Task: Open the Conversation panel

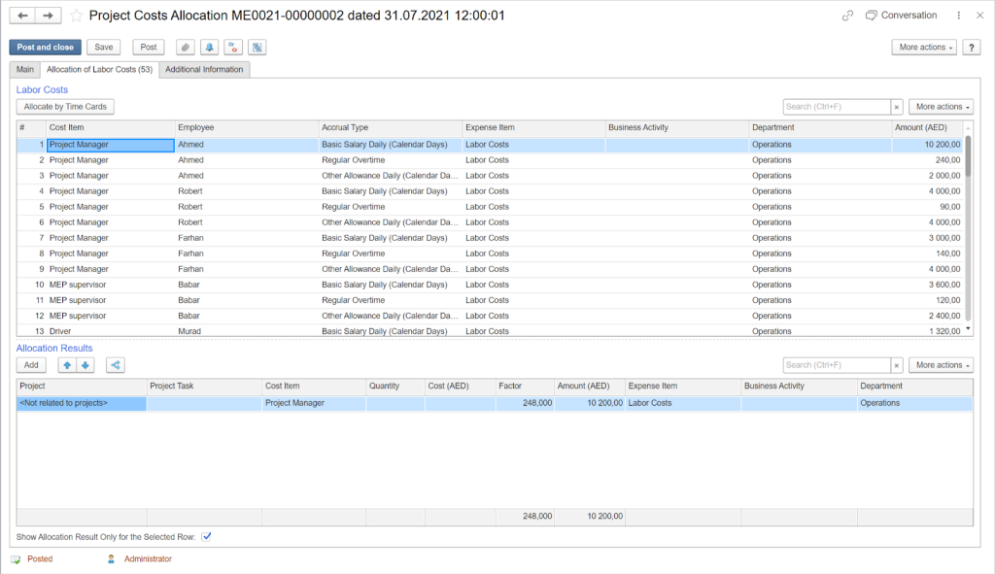Action: [x=901, y=16]
